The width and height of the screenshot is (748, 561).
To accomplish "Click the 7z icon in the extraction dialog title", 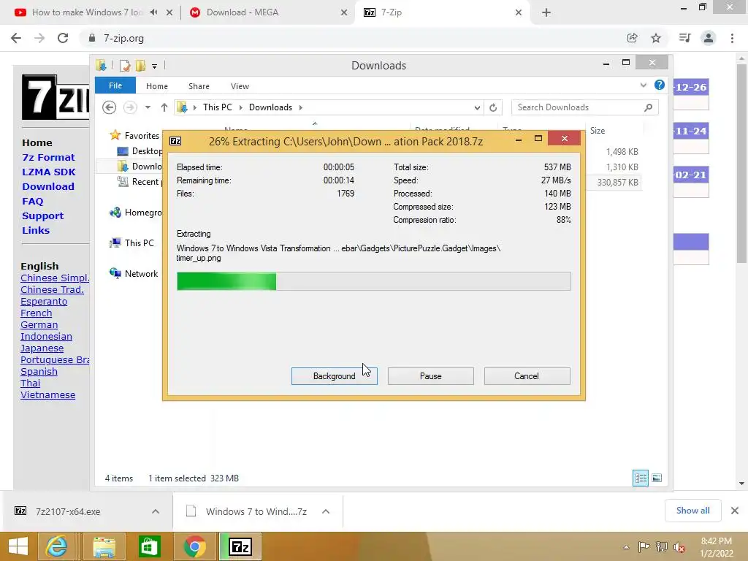I will tap(175, 141).
